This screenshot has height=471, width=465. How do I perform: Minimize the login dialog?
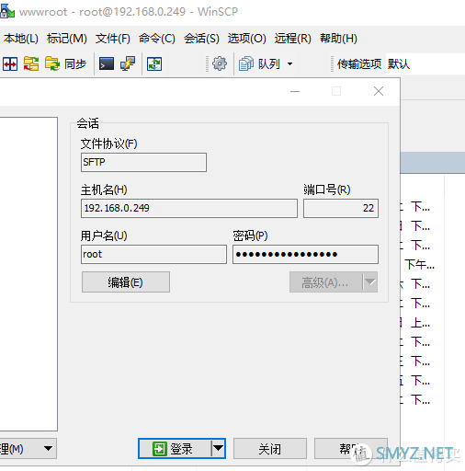pos(295,91)
